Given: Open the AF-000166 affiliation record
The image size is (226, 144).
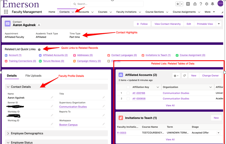Looking at the screenshot, I should [139, 93].
